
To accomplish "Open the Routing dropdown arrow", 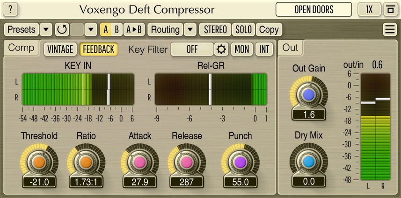I will [190, 29].
